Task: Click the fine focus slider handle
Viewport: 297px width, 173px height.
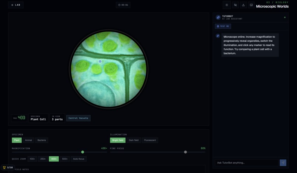Action: (x=185, y=152)
